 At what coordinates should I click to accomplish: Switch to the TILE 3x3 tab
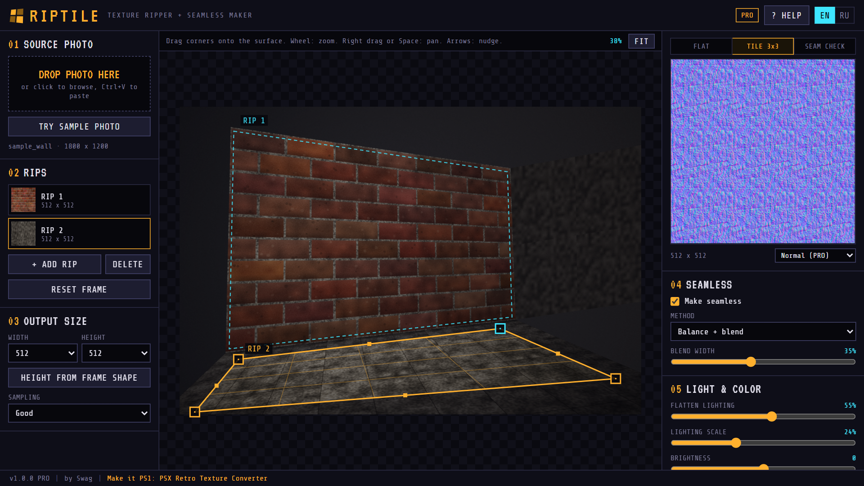coord(763,46)
